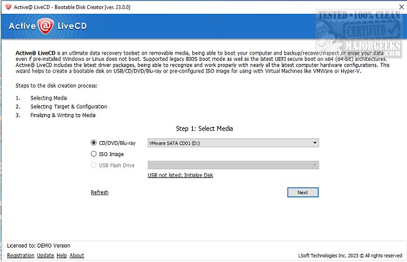Click the Step 1: Select Media heading
This screenshot has width=407, height=262.
(205, 128)
